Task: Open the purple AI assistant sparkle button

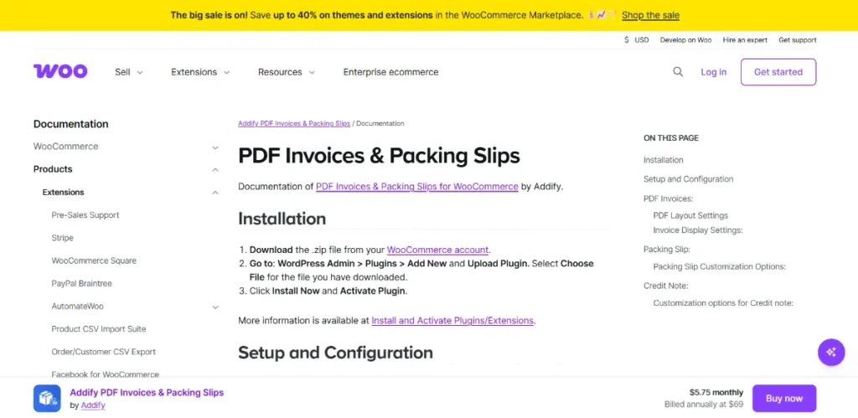Action: [831, 352]
